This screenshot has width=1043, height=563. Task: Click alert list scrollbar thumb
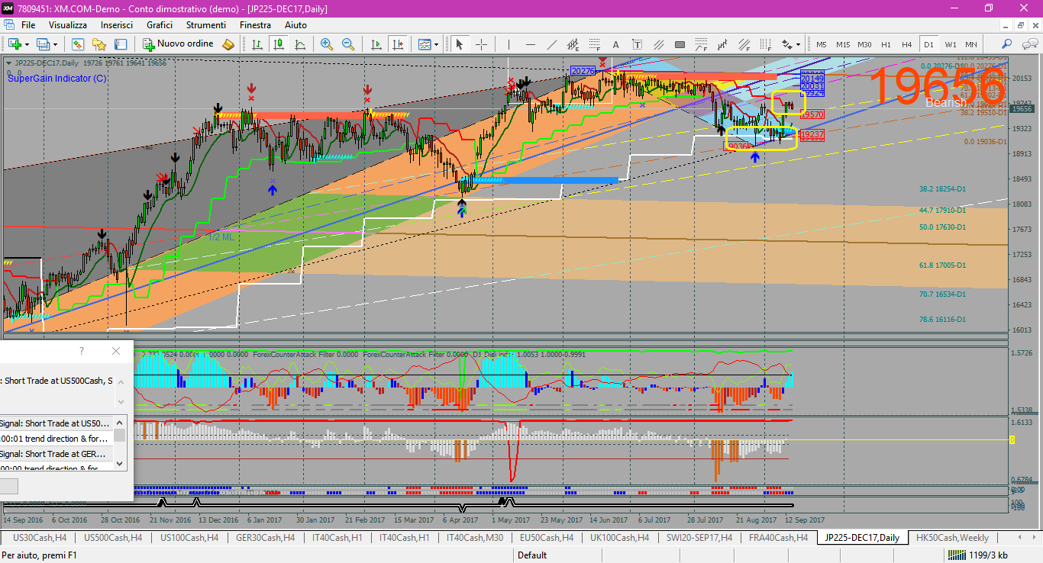(x=120, y=436)
